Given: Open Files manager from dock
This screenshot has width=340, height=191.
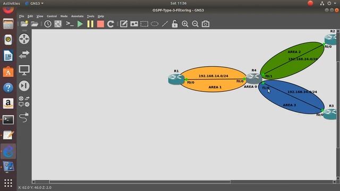Looking at the screenshot, I should 8,24.
